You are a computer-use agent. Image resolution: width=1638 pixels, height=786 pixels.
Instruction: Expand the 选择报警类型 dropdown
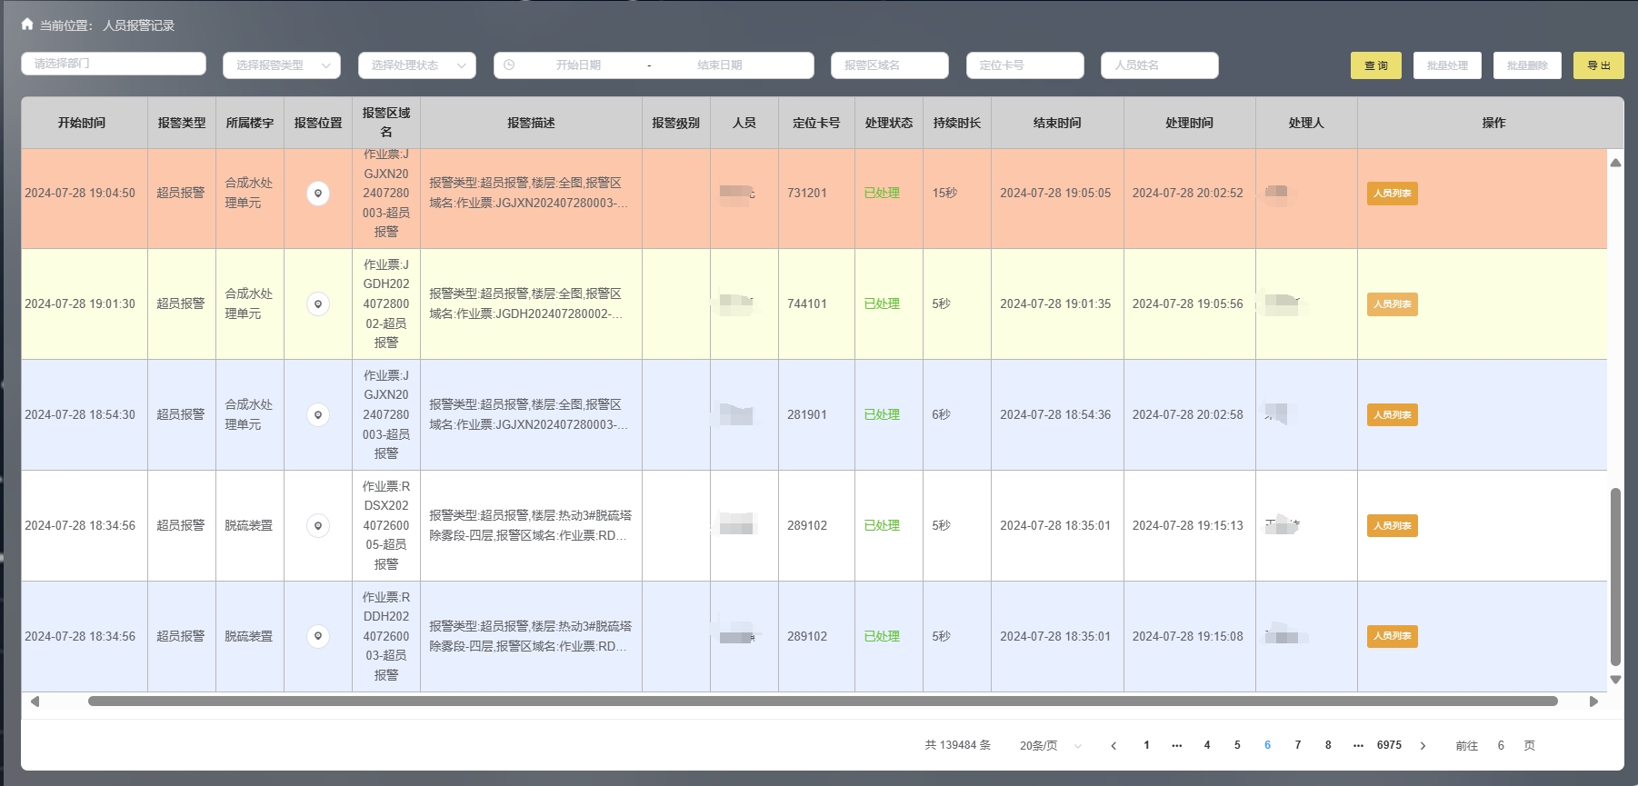281,65
